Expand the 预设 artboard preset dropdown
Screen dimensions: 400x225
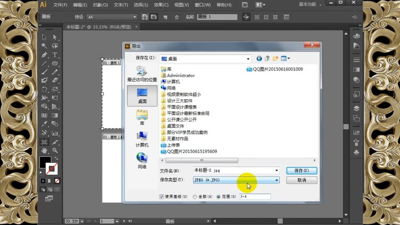134,17
